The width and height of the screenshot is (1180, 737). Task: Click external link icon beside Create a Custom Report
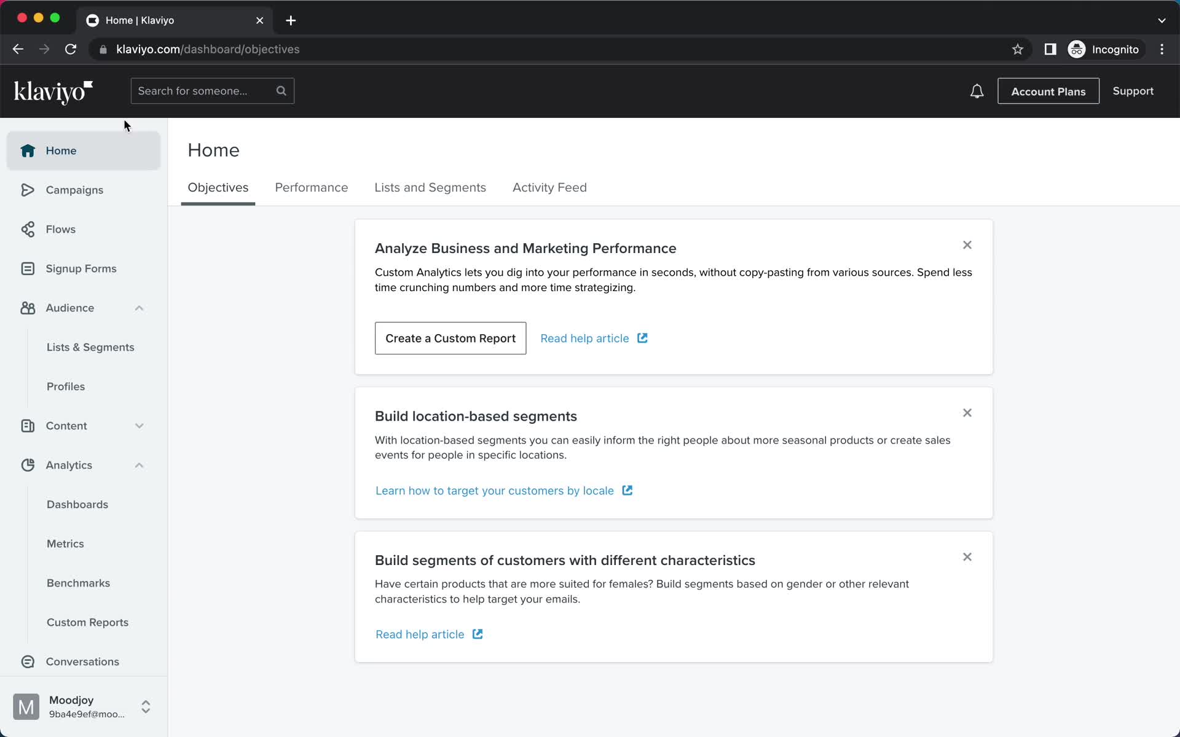click(642, 338)
